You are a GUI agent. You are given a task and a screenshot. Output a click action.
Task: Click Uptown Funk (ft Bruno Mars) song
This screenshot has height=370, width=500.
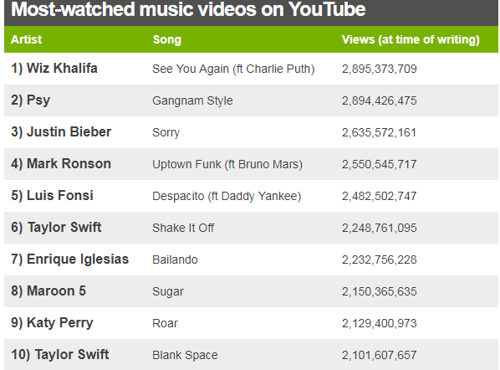[x=227, y=164]
